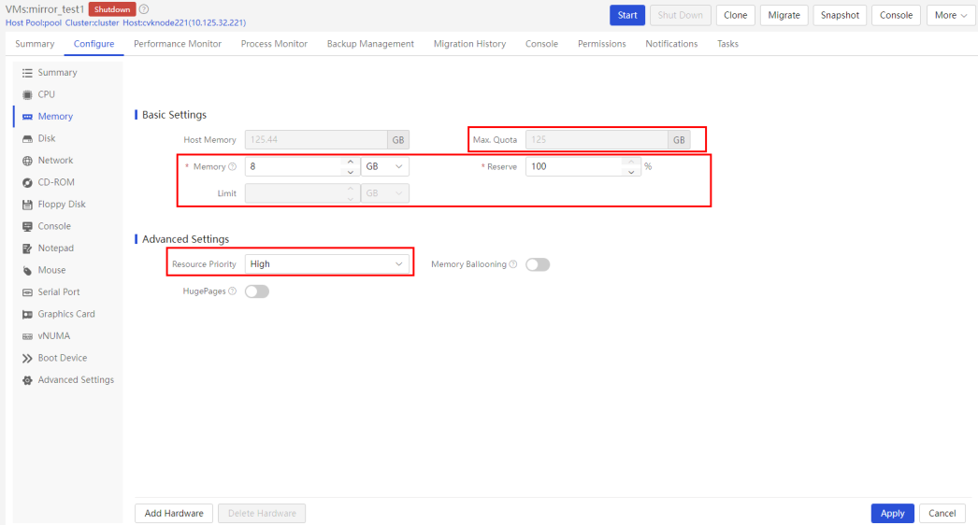Open the Permissions tab
This screenshot has width=978, height=525.
pos(602,44)
